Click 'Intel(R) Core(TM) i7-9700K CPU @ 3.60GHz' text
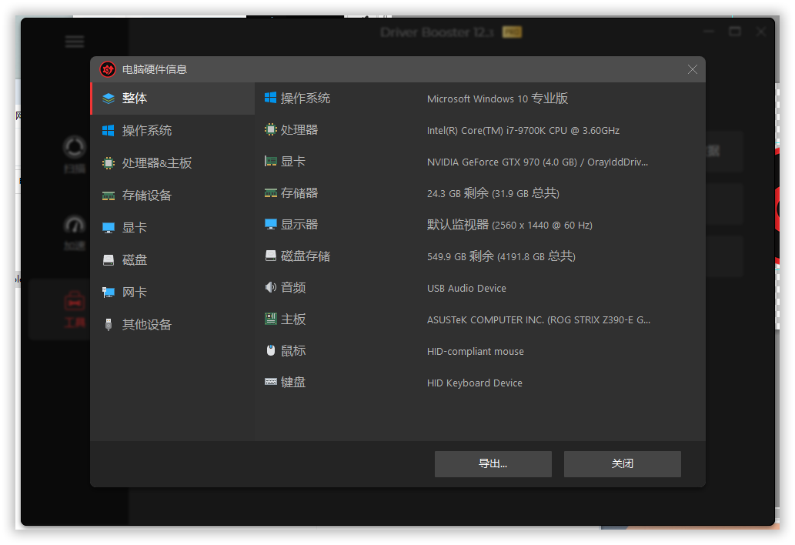 [x=523, y=130]
